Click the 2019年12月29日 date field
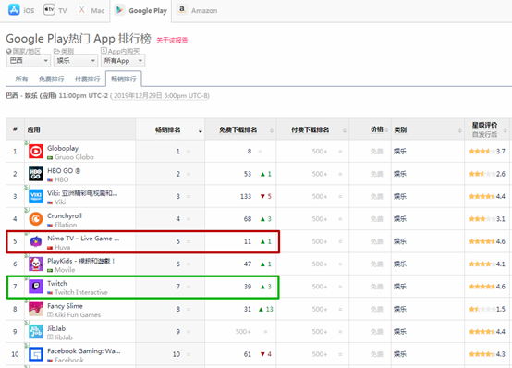This screenshot has height=368, width=512. click(x=160, y=96)
